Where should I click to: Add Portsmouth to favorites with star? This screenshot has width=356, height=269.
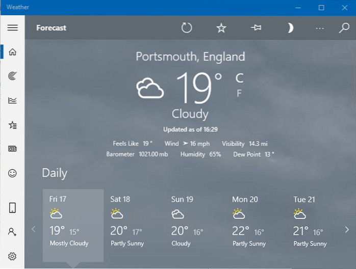[x=221, y=28]
